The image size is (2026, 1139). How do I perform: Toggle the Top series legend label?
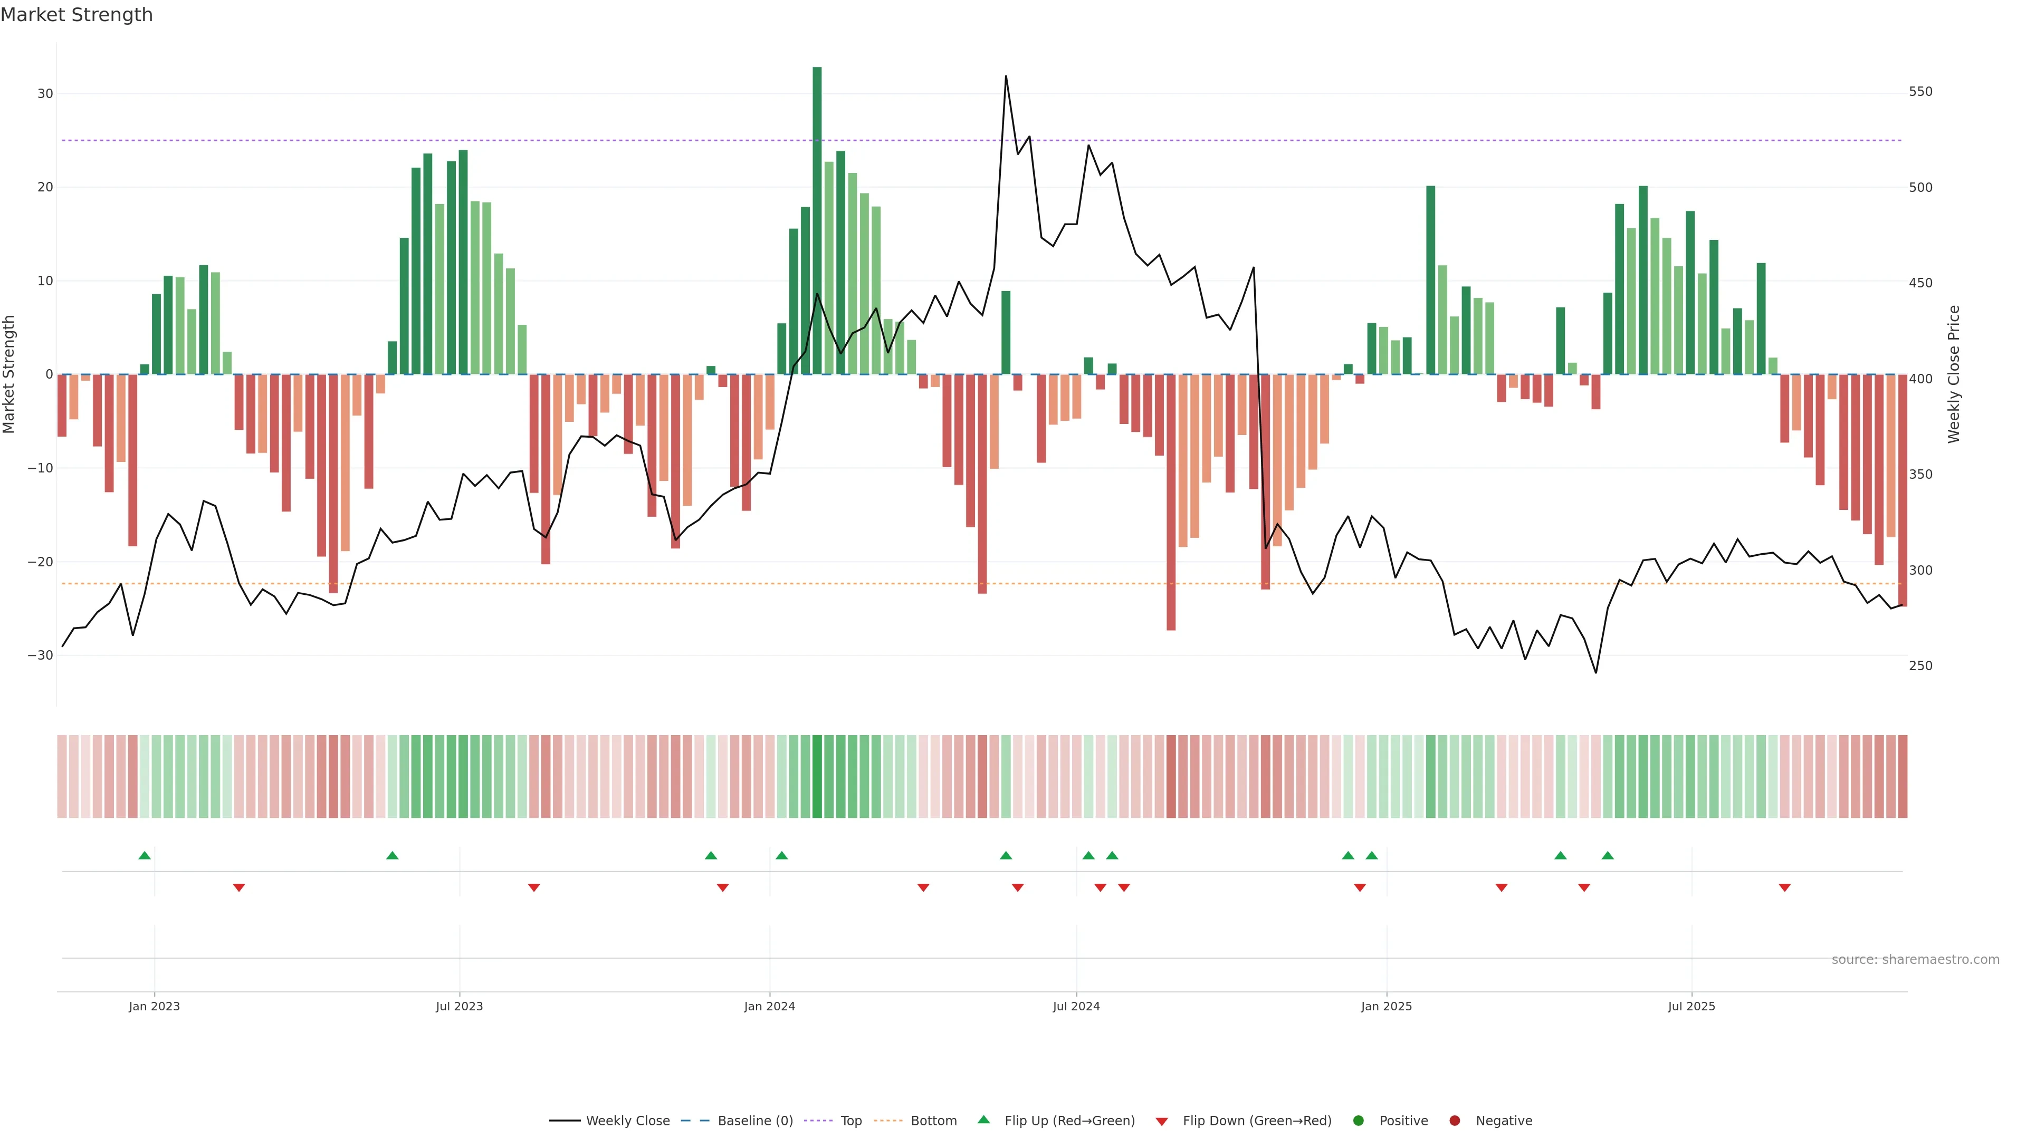[x=851, y=1121]
